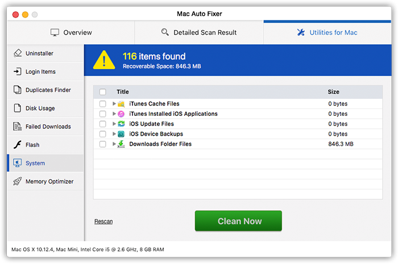The height and width of the screenshot is (264, 398).
Task: Expand the Downloads Folder Files row
Action: (114, 144)
